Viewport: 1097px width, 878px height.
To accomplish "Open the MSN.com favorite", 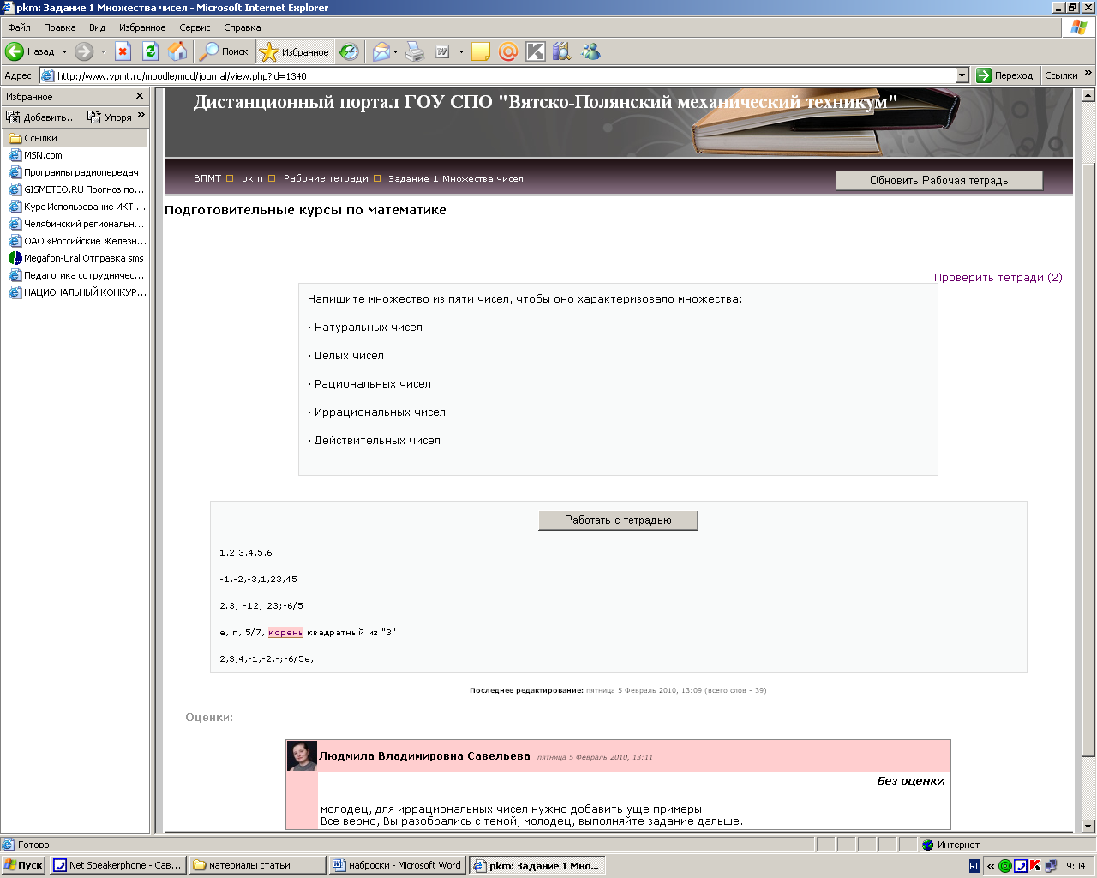I will 35,155.
